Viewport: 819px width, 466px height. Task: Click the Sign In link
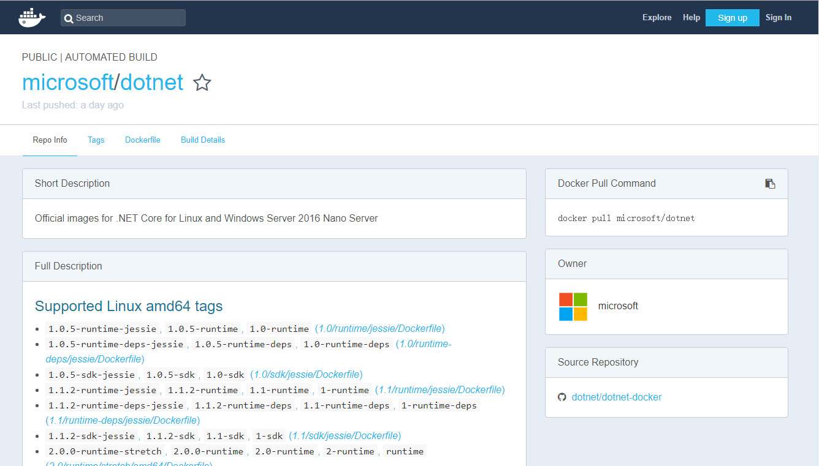click(x=779, y=18)
